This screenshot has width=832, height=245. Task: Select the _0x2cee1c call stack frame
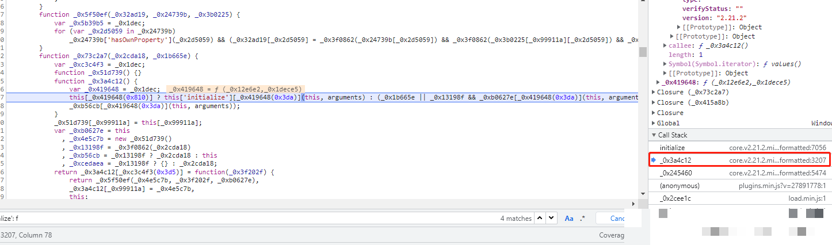coord(675,198)
